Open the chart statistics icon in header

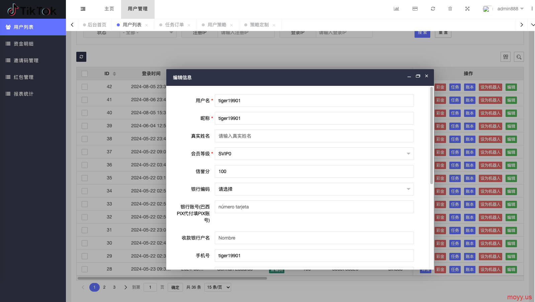(x=396, y=9)
